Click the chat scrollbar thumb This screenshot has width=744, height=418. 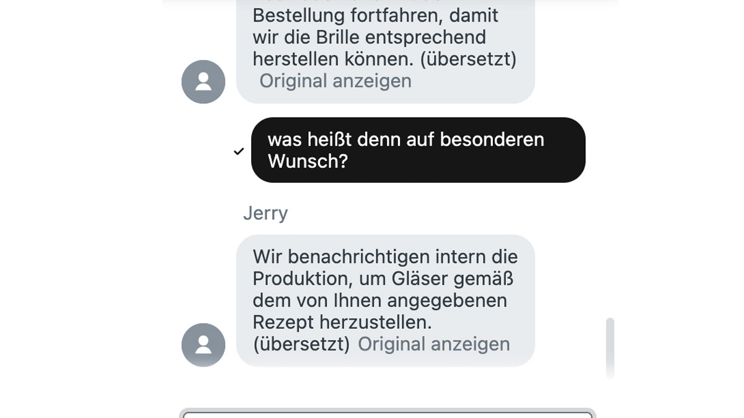click(x=610, y=347)
